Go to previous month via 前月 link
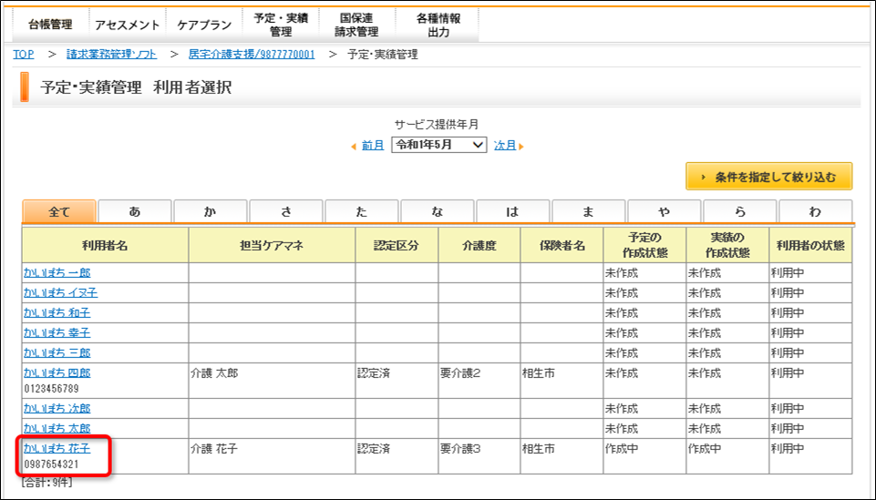The image size is (876, 500). (373, 145)
